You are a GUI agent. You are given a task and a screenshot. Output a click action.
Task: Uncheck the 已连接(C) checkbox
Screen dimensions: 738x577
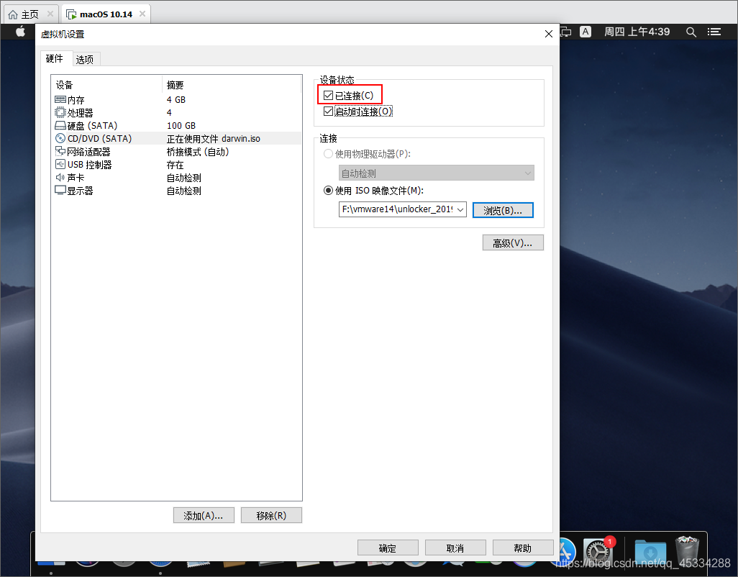click(x=328, y=94)
